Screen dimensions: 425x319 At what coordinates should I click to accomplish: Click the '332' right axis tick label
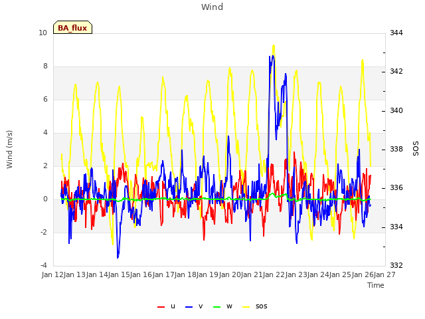pos(396,265)
